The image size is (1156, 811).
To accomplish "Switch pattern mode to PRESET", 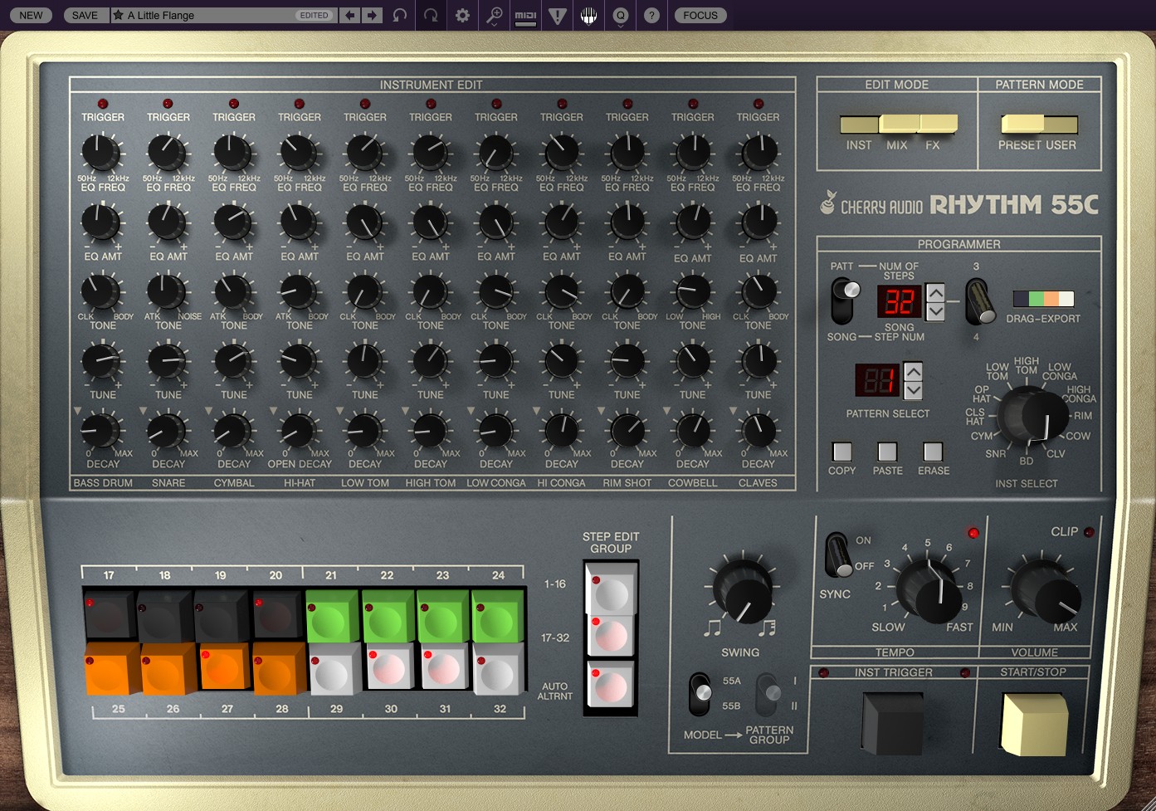I will click(1022, 125).
